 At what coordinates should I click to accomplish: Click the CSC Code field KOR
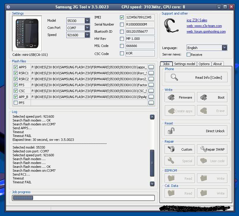140,53
